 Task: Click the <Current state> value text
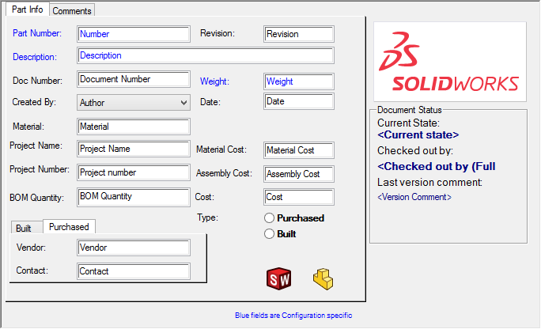pos(418,134)
